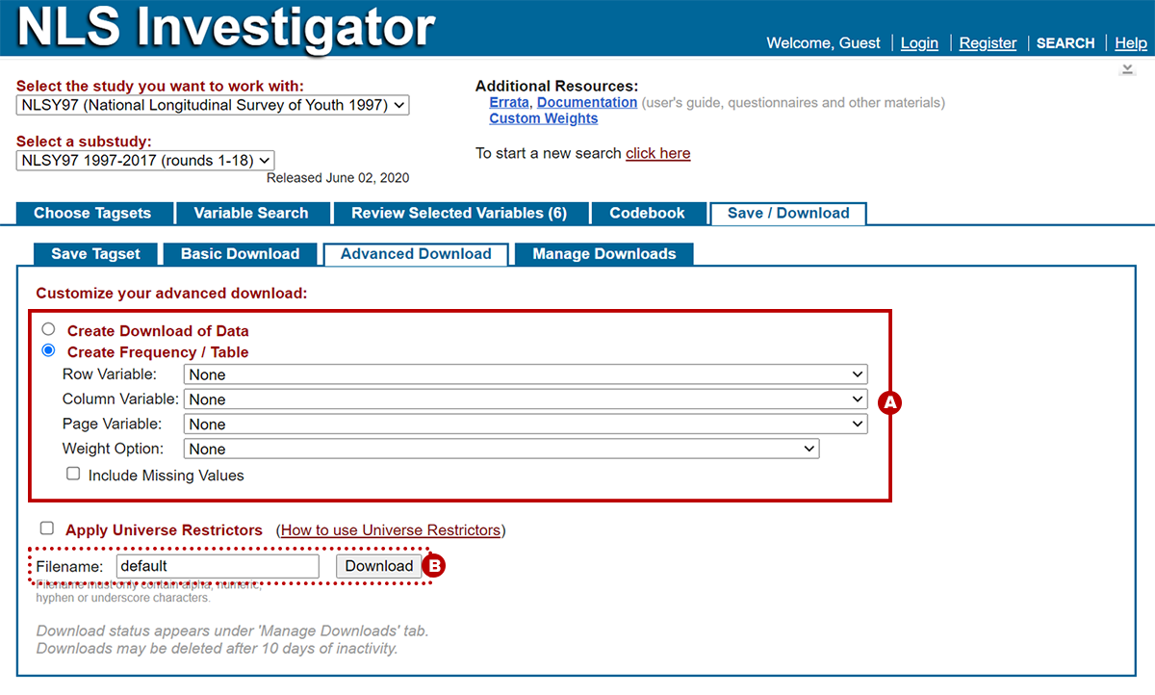Expand the Weight Option dropdown

[x=501, y=450]
